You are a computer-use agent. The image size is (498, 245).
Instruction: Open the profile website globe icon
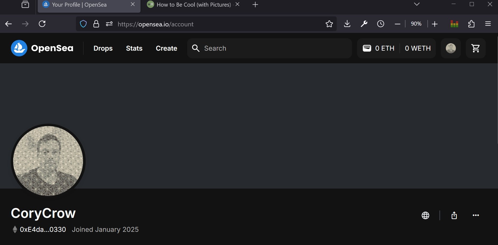tap(426, 215)
